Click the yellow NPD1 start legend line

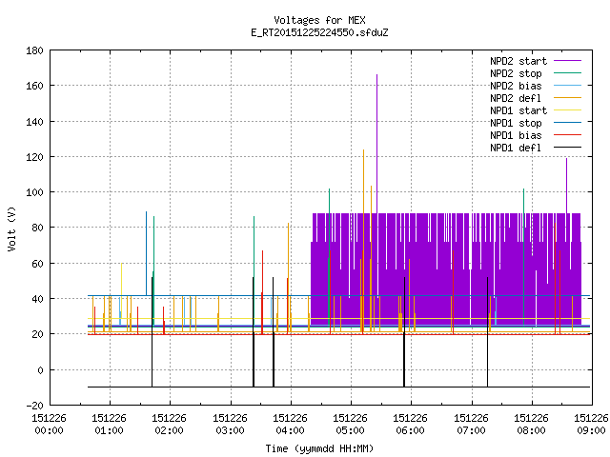click(567, 110)
